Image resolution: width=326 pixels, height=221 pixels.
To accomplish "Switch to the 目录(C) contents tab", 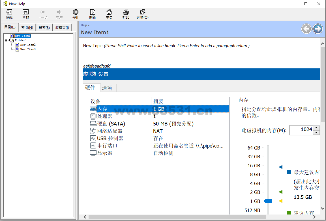I will tap(10, 27).
